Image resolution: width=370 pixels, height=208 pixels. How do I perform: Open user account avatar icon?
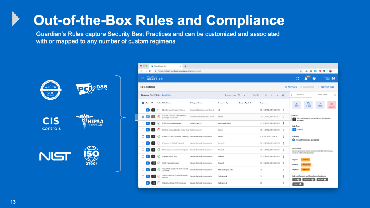coord(333,78)
